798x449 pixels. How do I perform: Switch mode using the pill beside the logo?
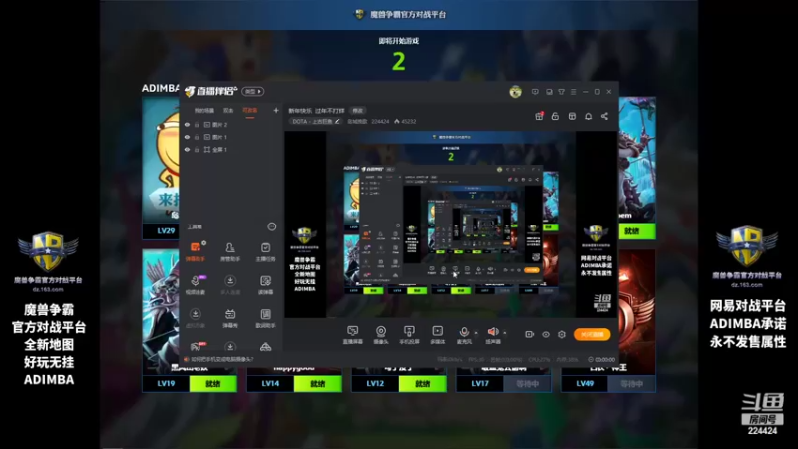253,91
